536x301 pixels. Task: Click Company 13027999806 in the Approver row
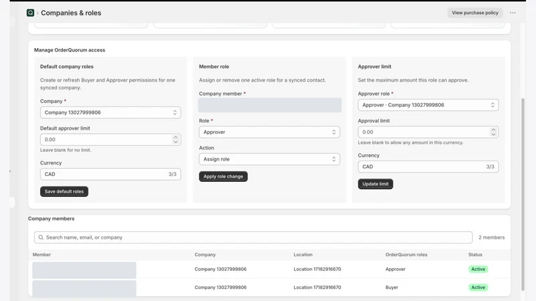[x=220, y=269]
